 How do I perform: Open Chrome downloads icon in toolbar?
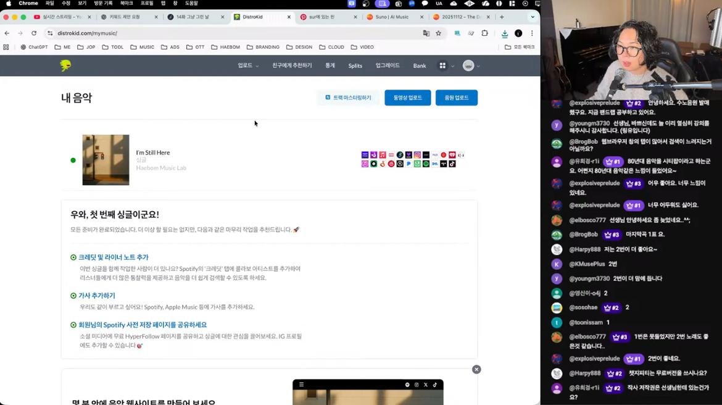(504, 33)
